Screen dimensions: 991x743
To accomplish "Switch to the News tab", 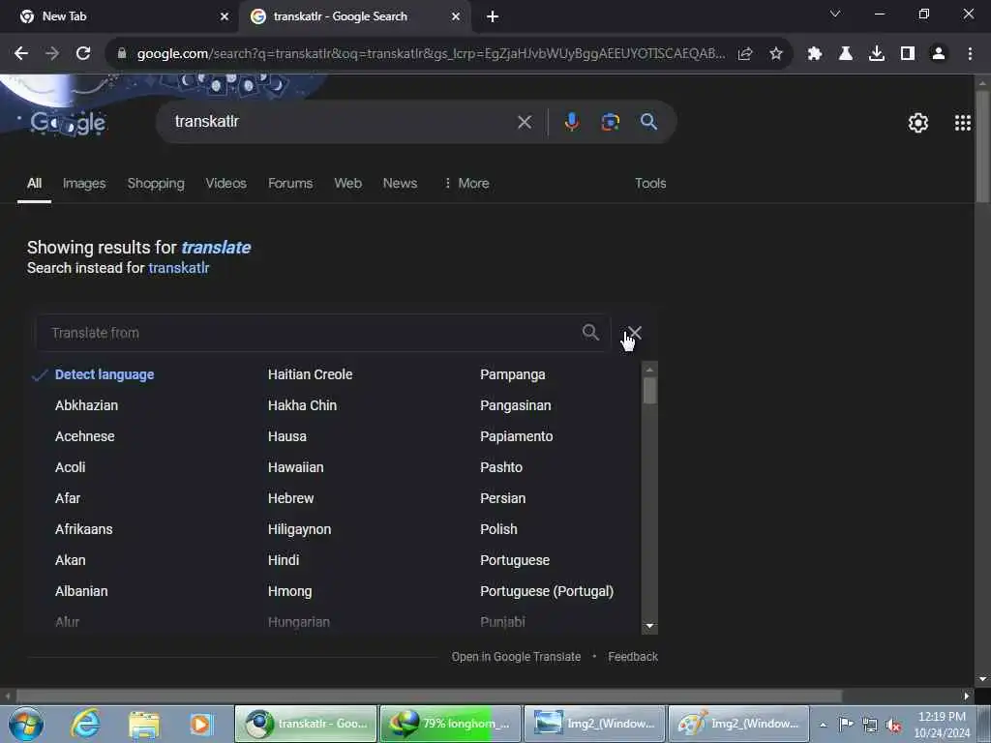I will coord(400,183).
